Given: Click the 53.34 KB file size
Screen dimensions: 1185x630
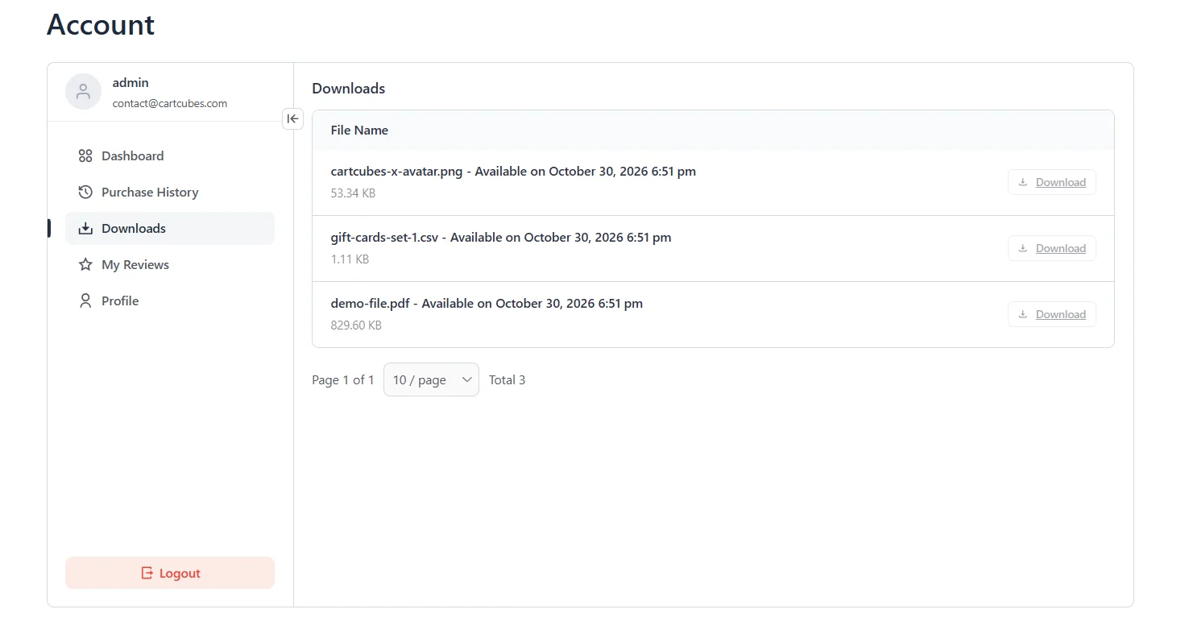Looking at the screenshot, I should click(x=353, y=193).
